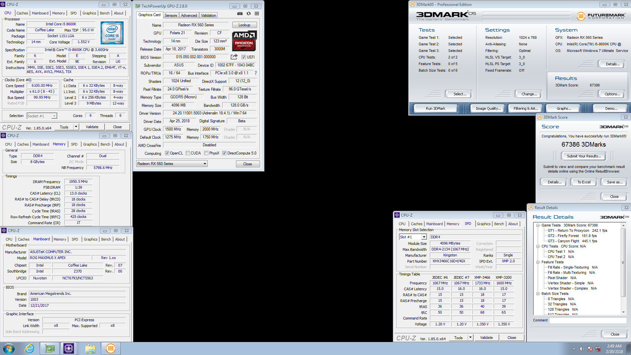Click GPU-Z refresh icon
This screenshot has height=355, width=631.
[248, 14]
